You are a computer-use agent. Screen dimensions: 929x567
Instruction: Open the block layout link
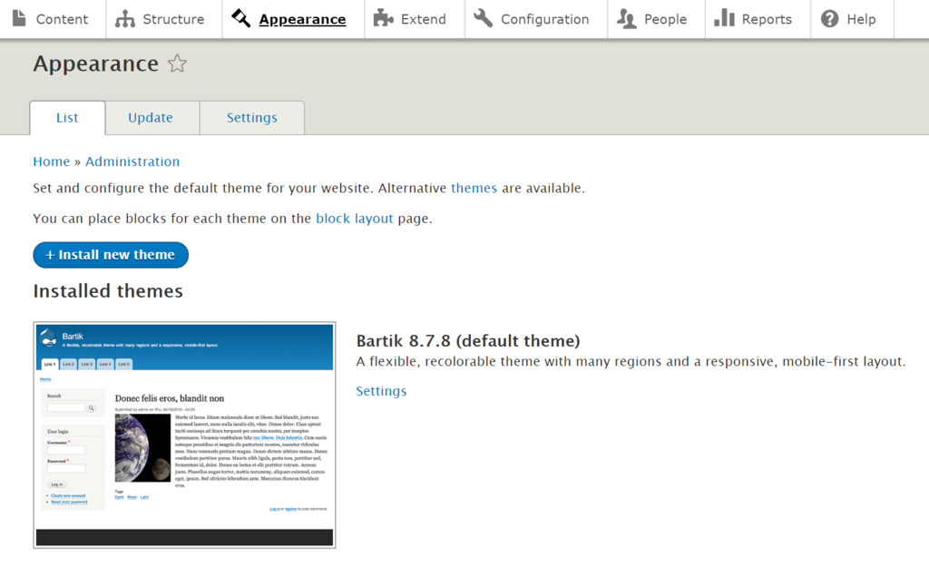tap(355, 219)
